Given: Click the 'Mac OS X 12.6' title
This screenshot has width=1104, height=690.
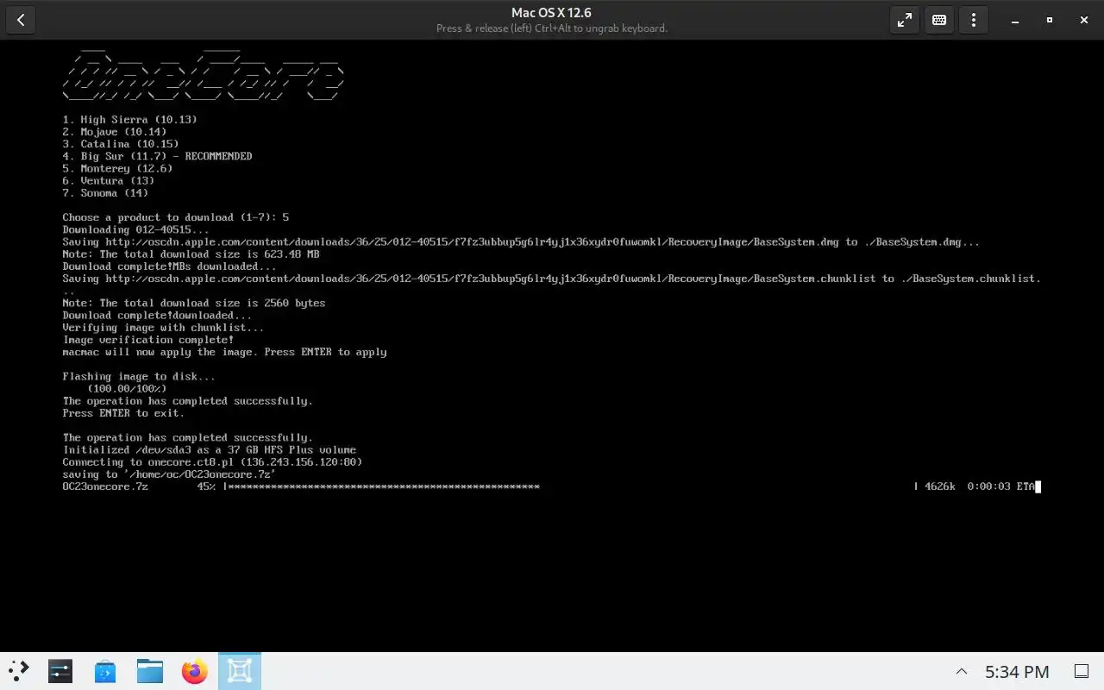Looking at the screenshot, I should [x=551, y=13].
